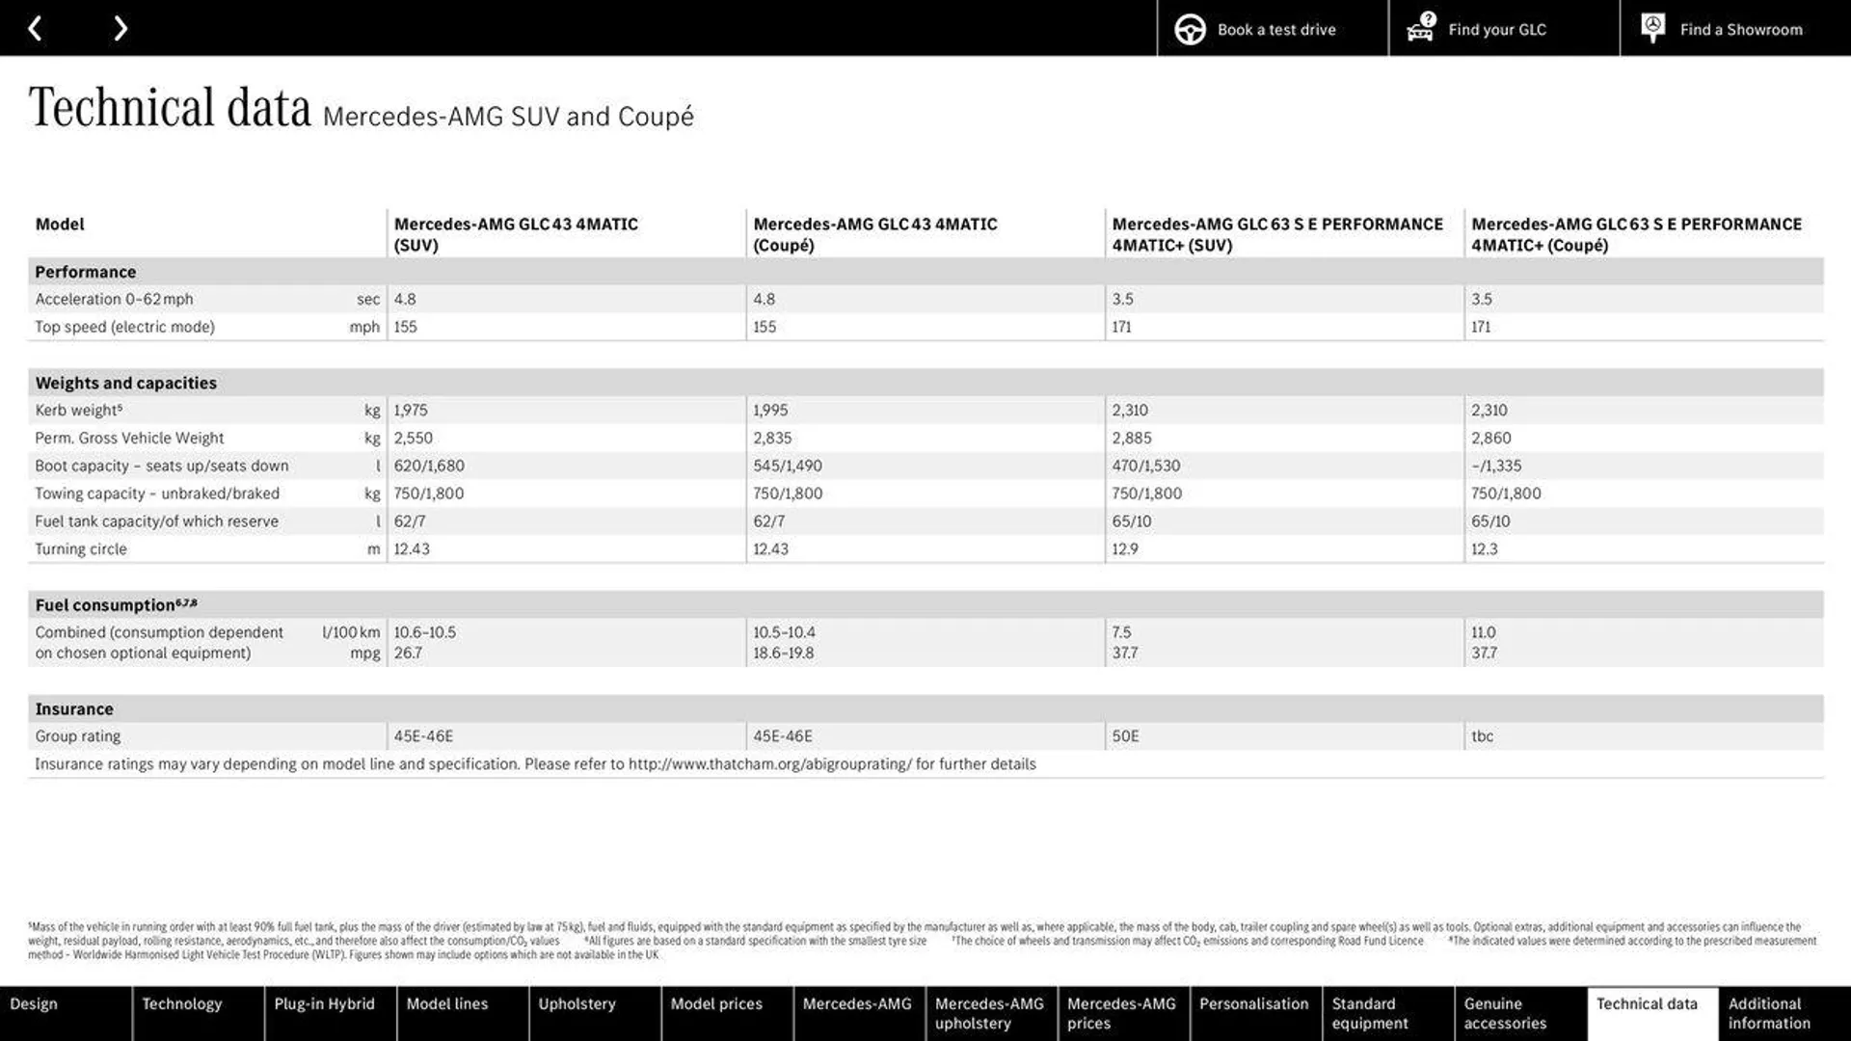
Task: Click the tbc insurance group value
Action: tap(1482, 736)
